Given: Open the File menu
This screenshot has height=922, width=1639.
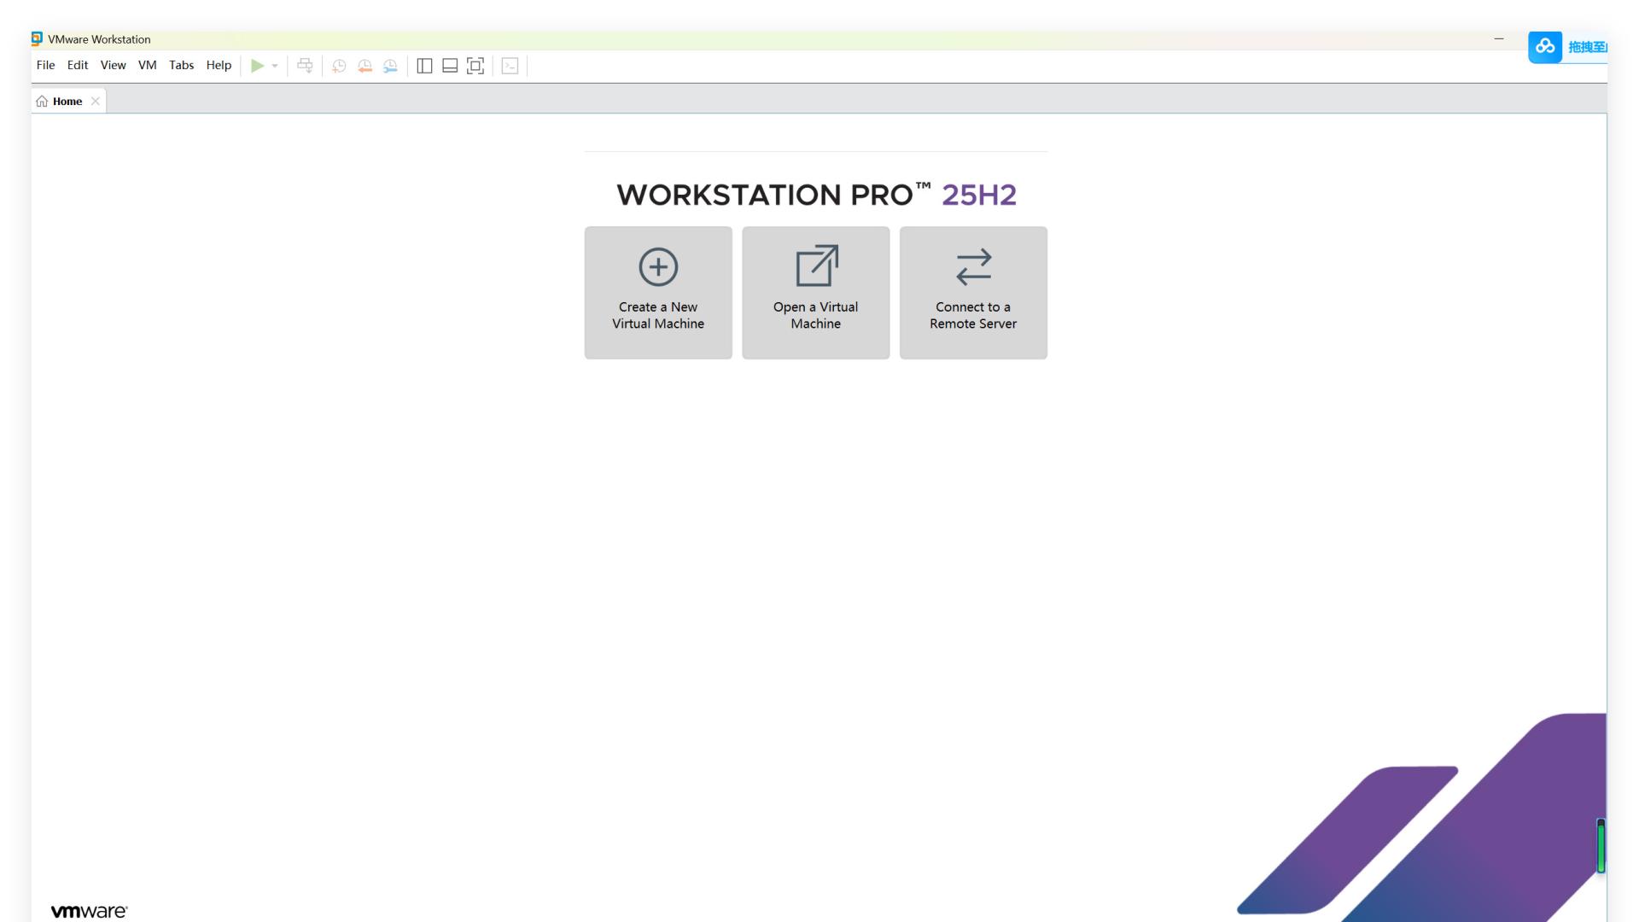Looking at the screenshot, I should pyautogui.click(x=45, y=65).
